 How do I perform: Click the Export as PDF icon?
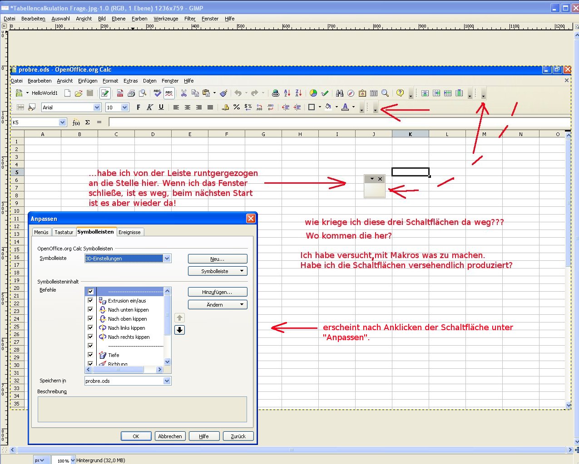tap(120, 93)
